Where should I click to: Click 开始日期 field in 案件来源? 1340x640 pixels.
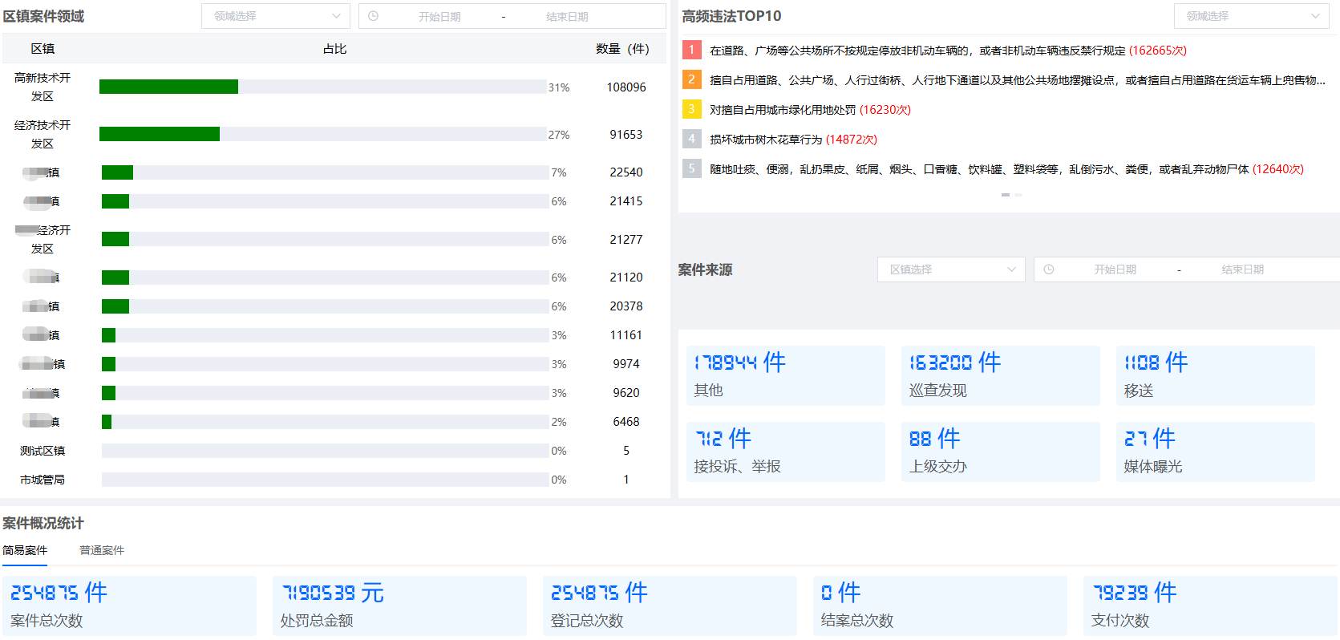click(1115, 269)
